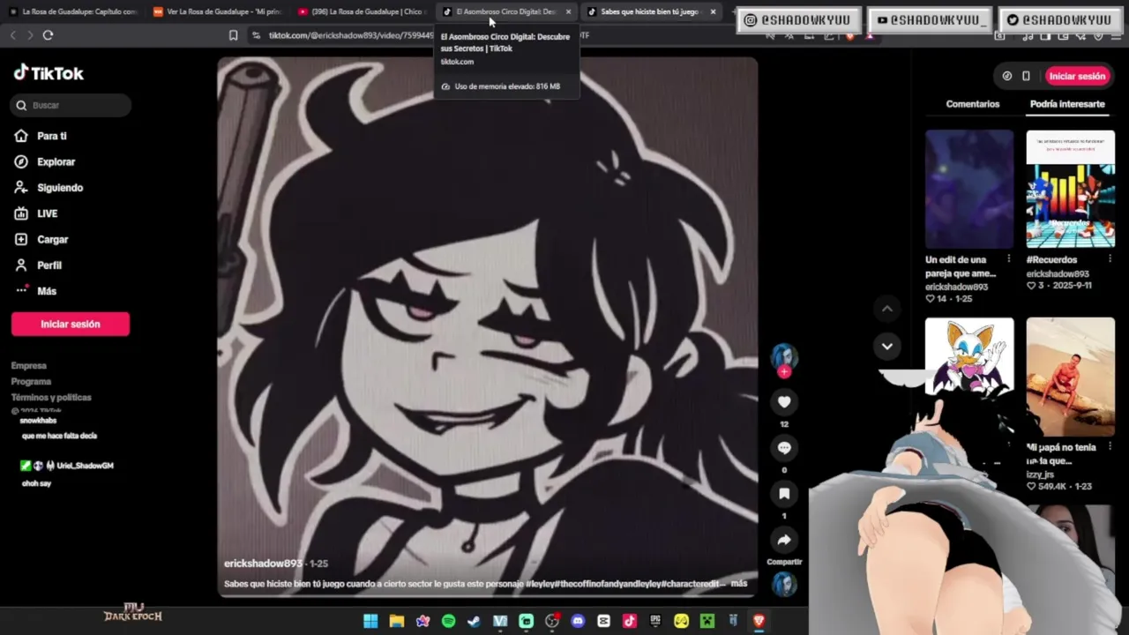The image size is (1129, 635).
Task: Open Brave browser from taskbar
Action: pos(759,621)
